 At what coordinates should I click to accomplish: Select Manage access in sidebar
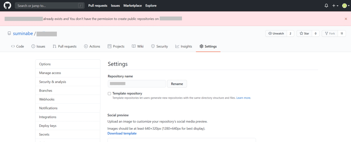tap(50, 73)
